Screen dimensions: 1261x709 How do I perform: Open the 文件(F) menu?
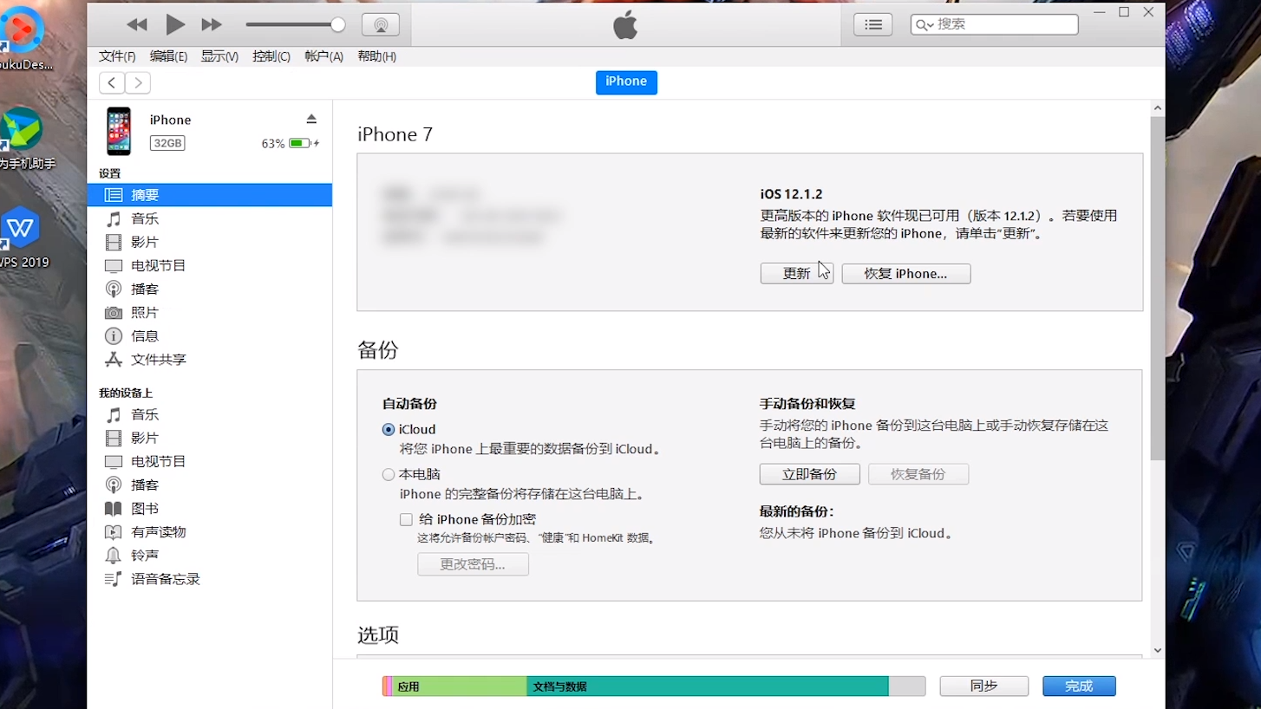click(x=117, y=56)
